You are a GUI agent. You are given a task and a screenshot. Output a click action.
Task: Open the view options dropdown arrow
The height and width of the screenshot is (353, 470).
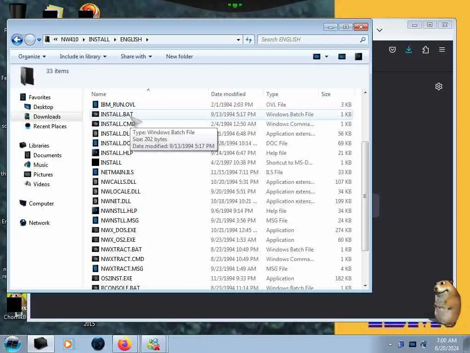326,57
